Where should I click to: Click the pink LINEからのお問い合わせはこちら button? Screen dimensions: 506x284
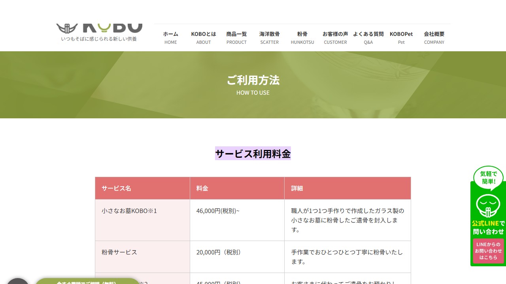pyautogui.click(x=488, y=251)
